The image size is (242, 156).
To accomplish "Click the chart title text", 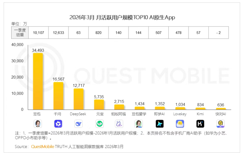I will [x=122, y=18].
